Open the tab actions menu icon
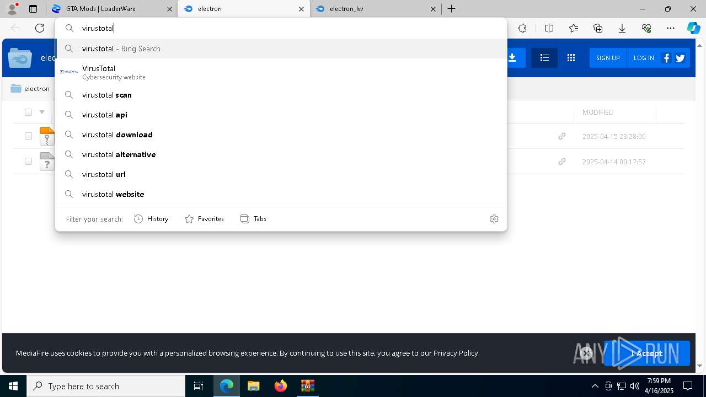Viewport: 706px width, 397px height. [33, 9]
